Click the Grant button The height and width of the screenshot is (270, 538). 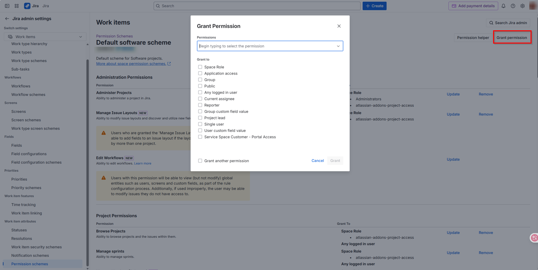point(335,161)
